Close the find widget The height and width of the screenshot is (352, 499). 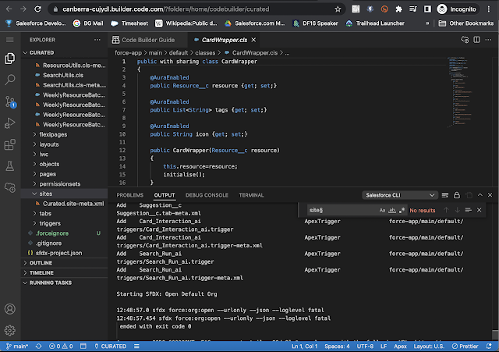click(480, 210)
